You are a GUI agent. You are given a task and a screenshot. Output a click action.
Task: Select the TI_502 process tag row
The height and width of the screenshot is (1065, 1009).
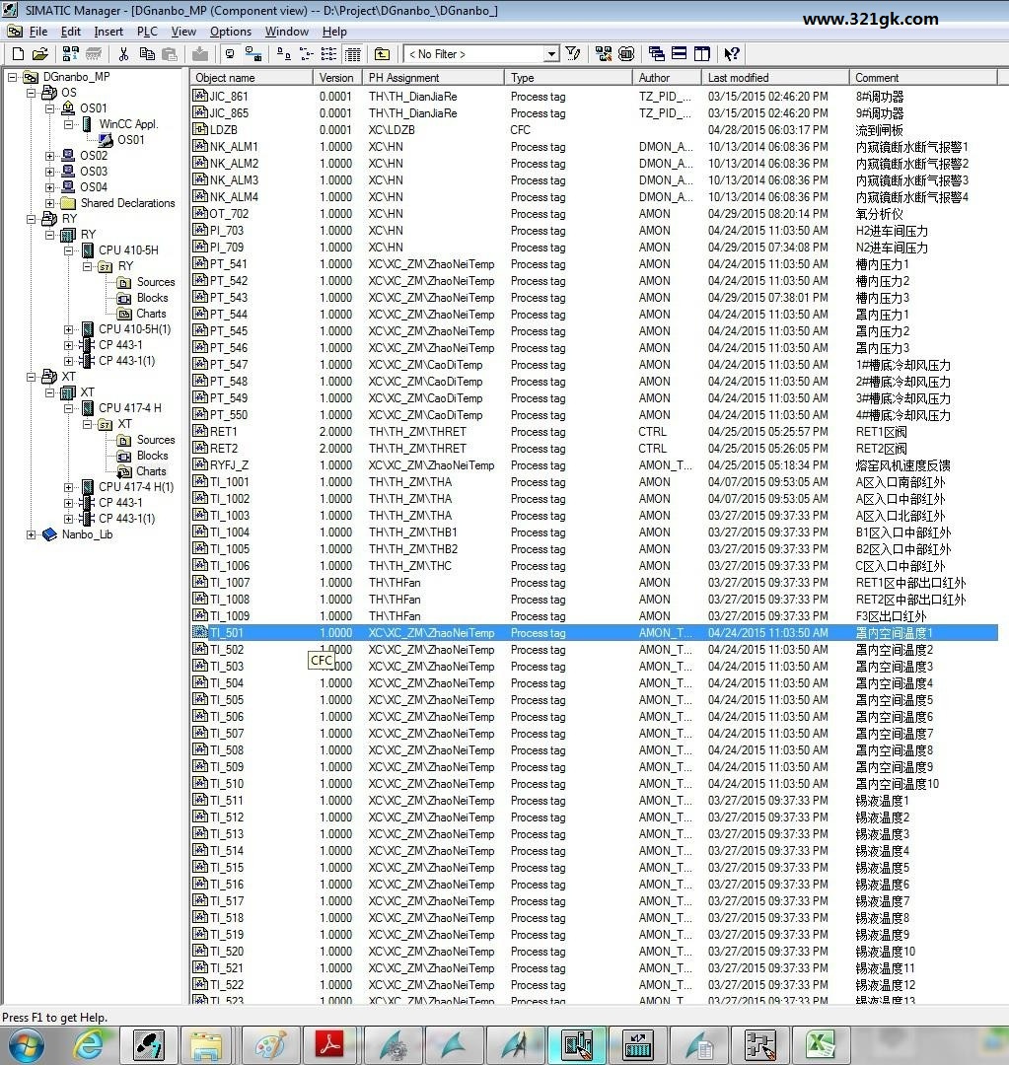click(x=594, y=649)
